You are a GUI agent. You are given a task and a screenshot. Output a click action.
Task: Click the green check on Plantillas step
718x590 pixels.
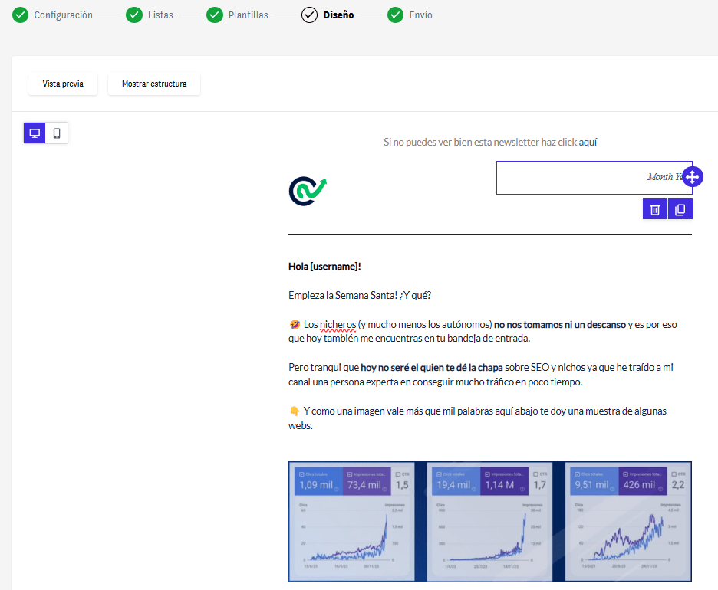point(214,15)
